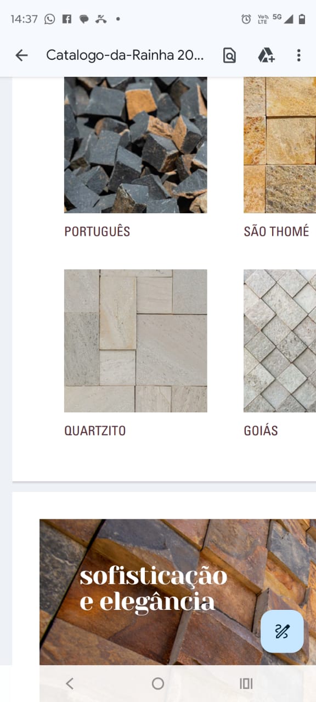Open the three-dot overflow menu

click(298, 55)
